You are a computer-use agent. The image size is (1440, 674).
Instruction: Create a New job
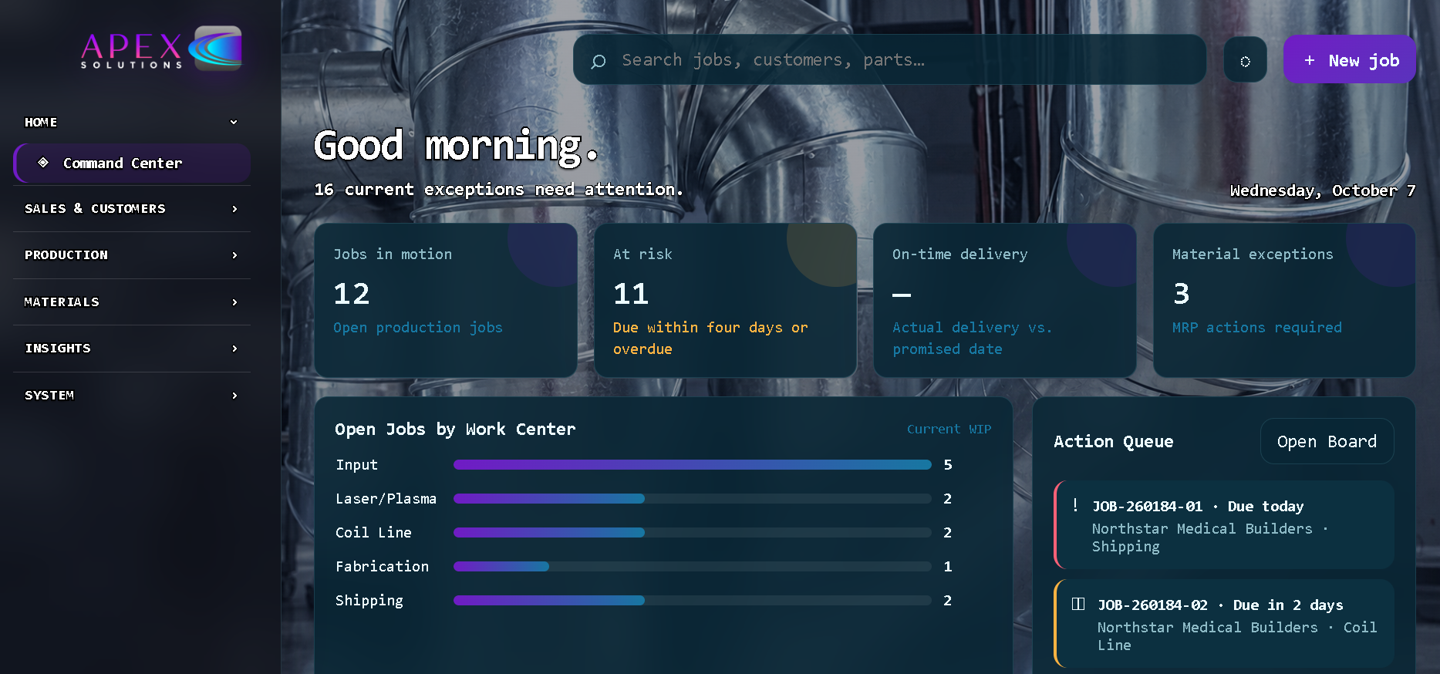pos(1349,59)
